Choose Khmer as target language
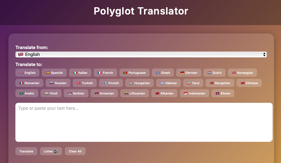This screenshot has width=281, height=163. tap(223, 93)
